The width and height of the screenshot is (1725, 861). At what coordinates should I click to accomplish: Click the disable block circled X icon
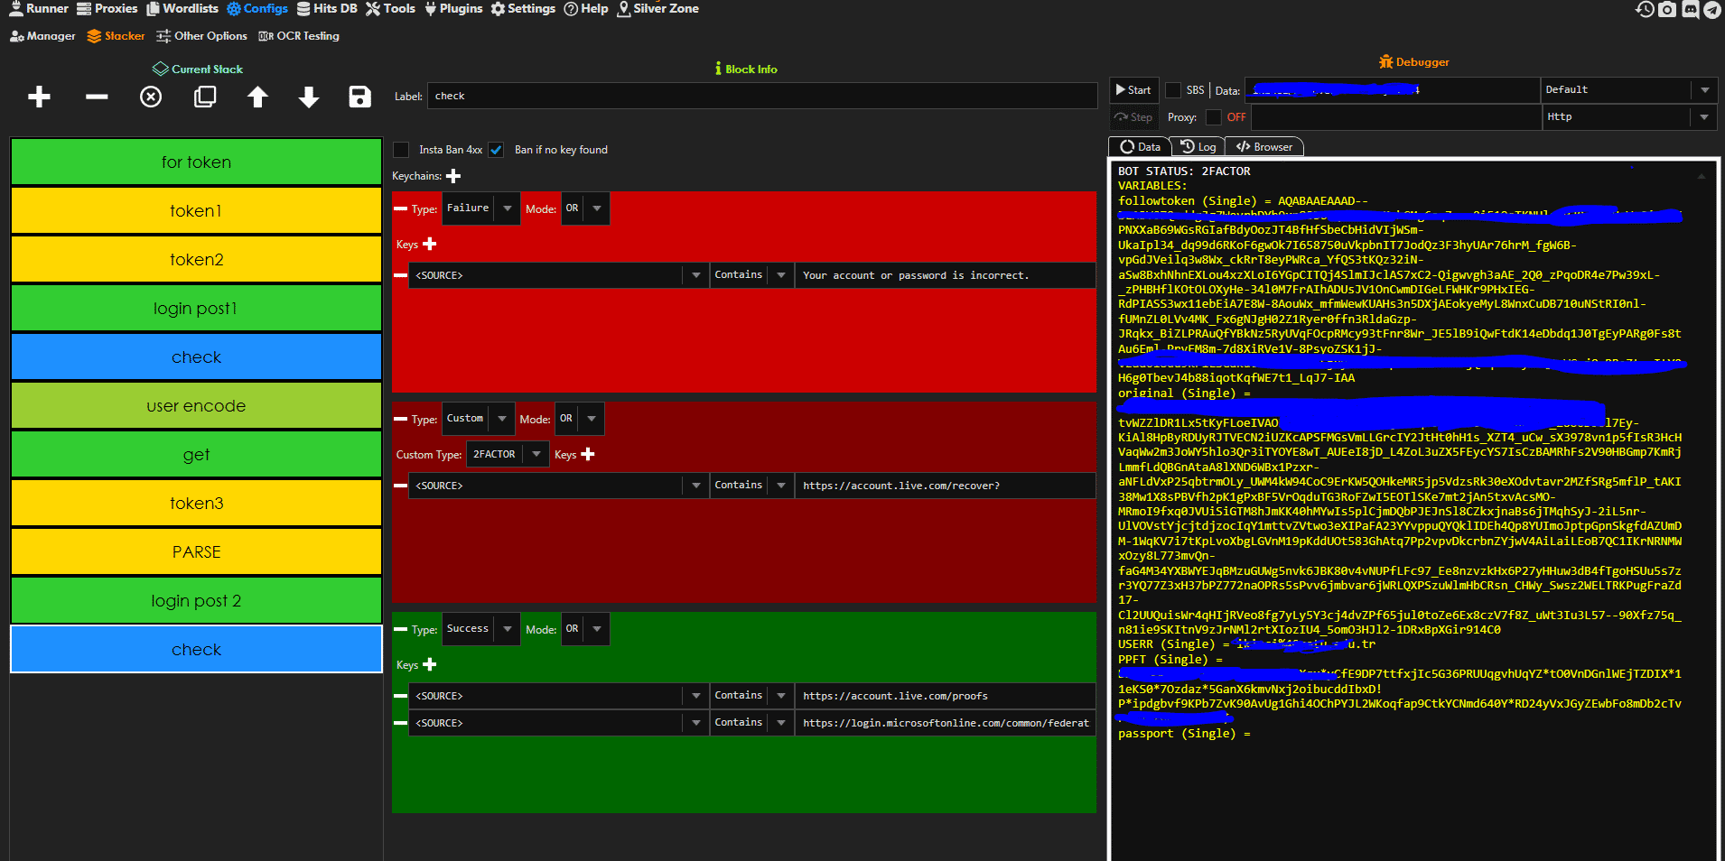151,97
